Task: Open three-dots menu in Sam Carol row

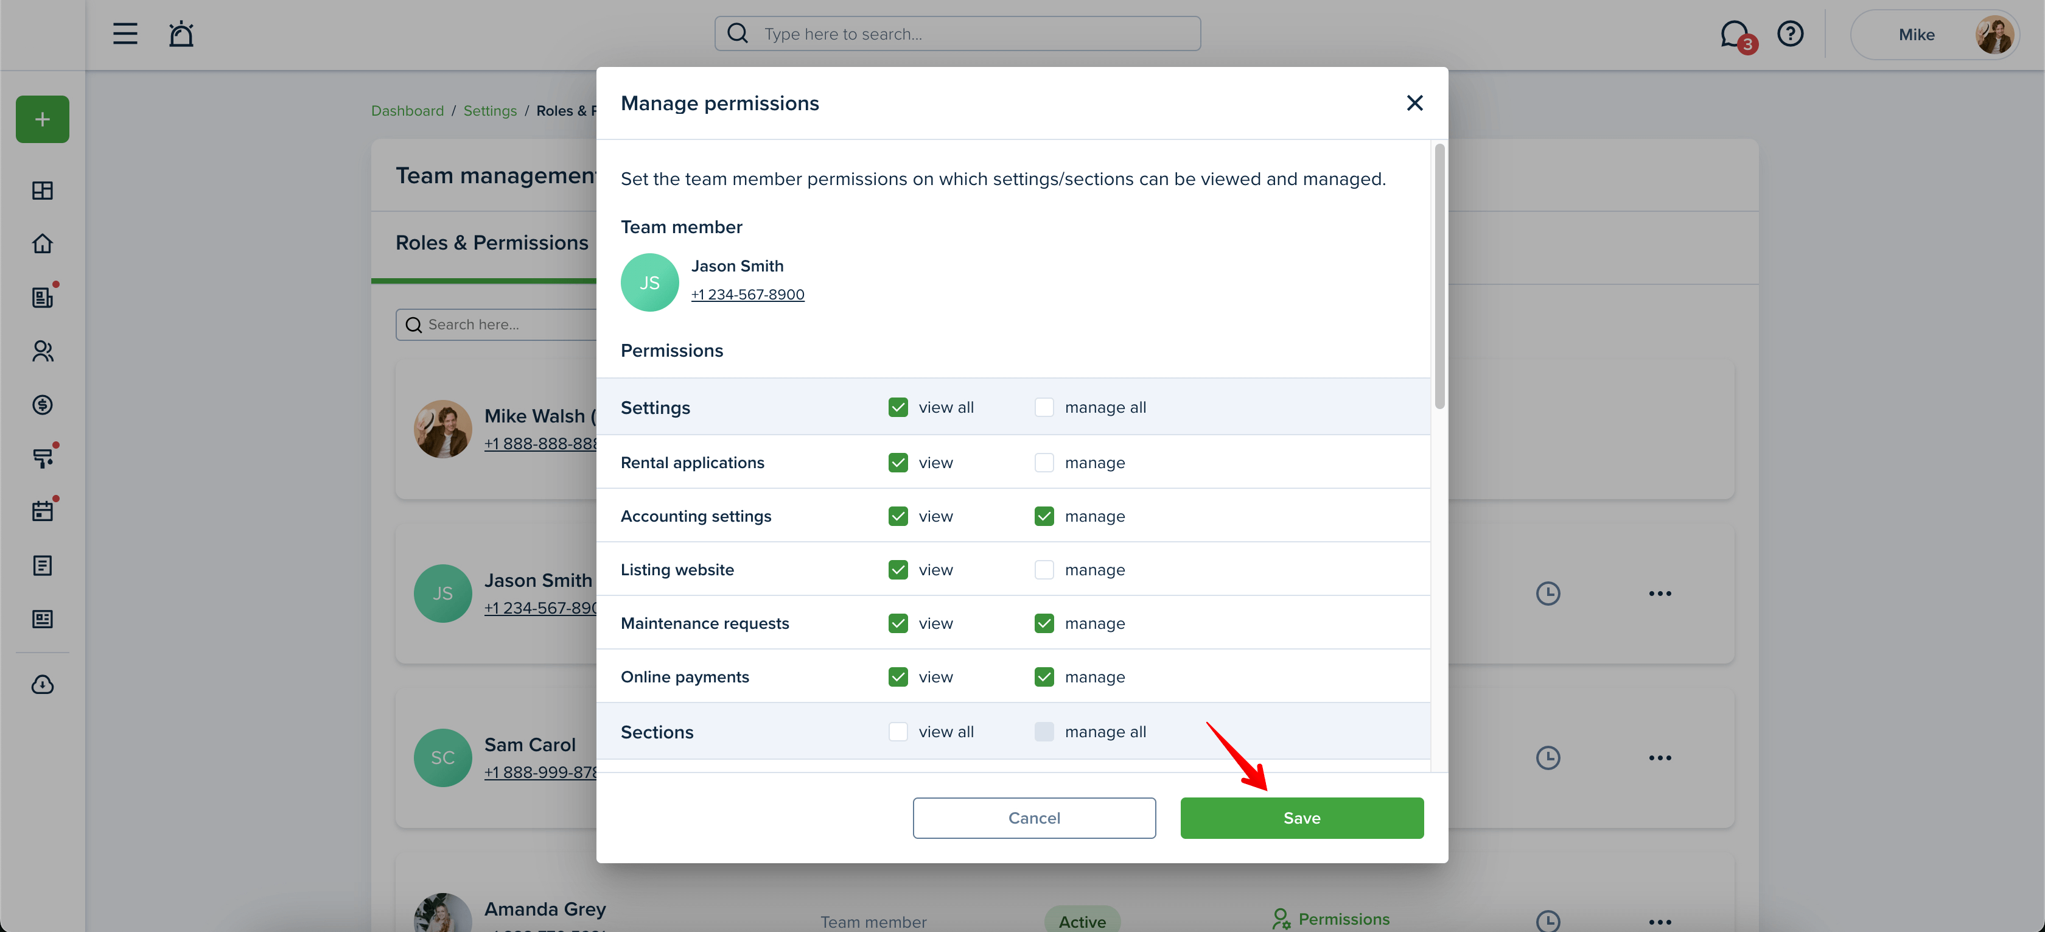Action: point(1660,757)
